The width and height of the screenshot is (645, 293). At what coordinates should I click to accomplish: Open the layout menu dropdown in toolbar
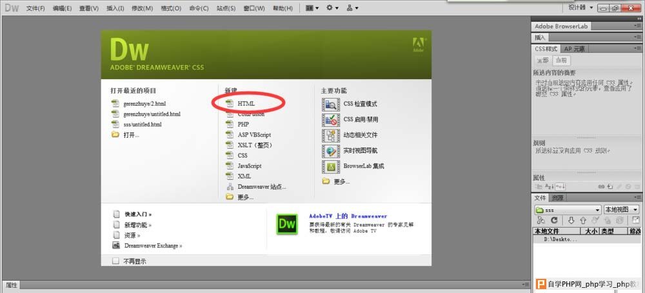(x=312, y=8)
